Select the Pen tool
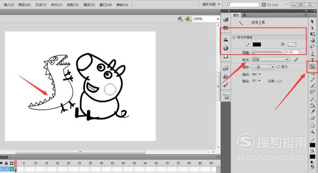This screenshot has height=173, width=318. 312,54
